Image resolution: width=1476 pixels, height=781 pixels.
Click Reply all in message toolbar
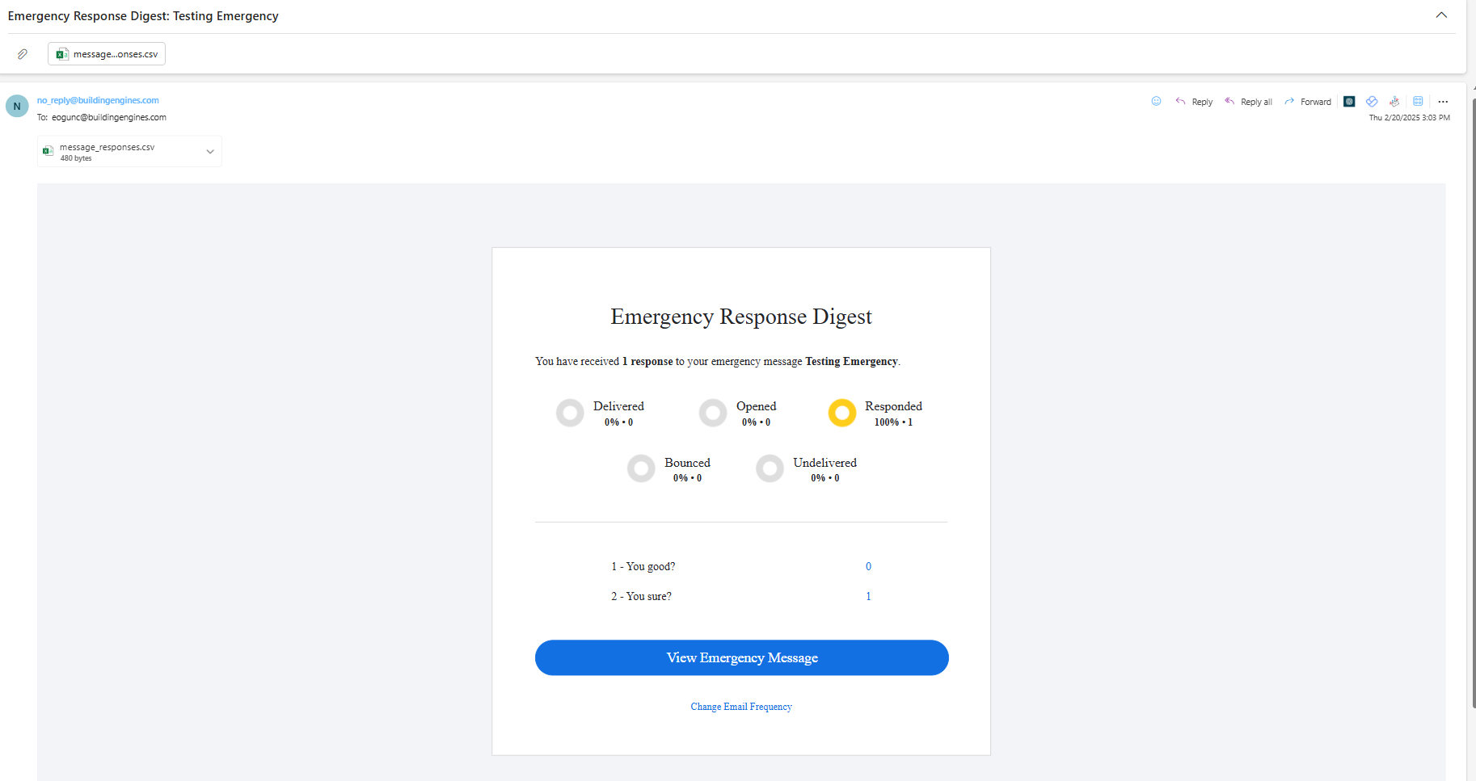[x=1248, y=102]
